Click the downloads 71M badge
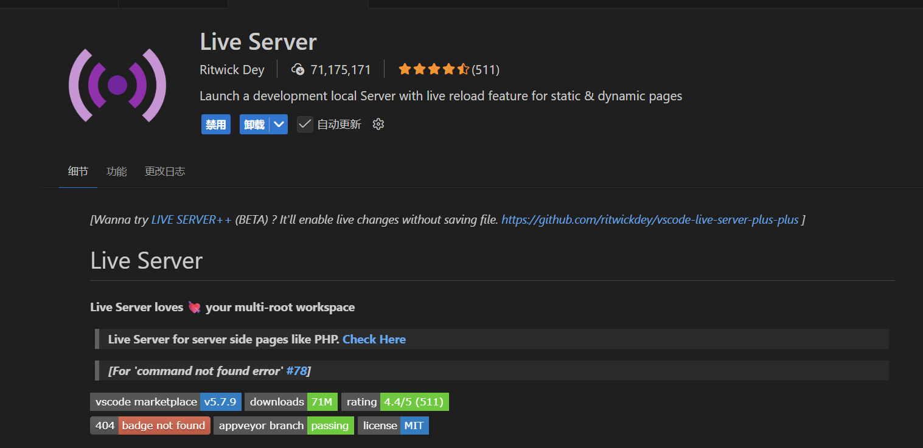This screenshot has height=448, width=923. coord(291,402)
